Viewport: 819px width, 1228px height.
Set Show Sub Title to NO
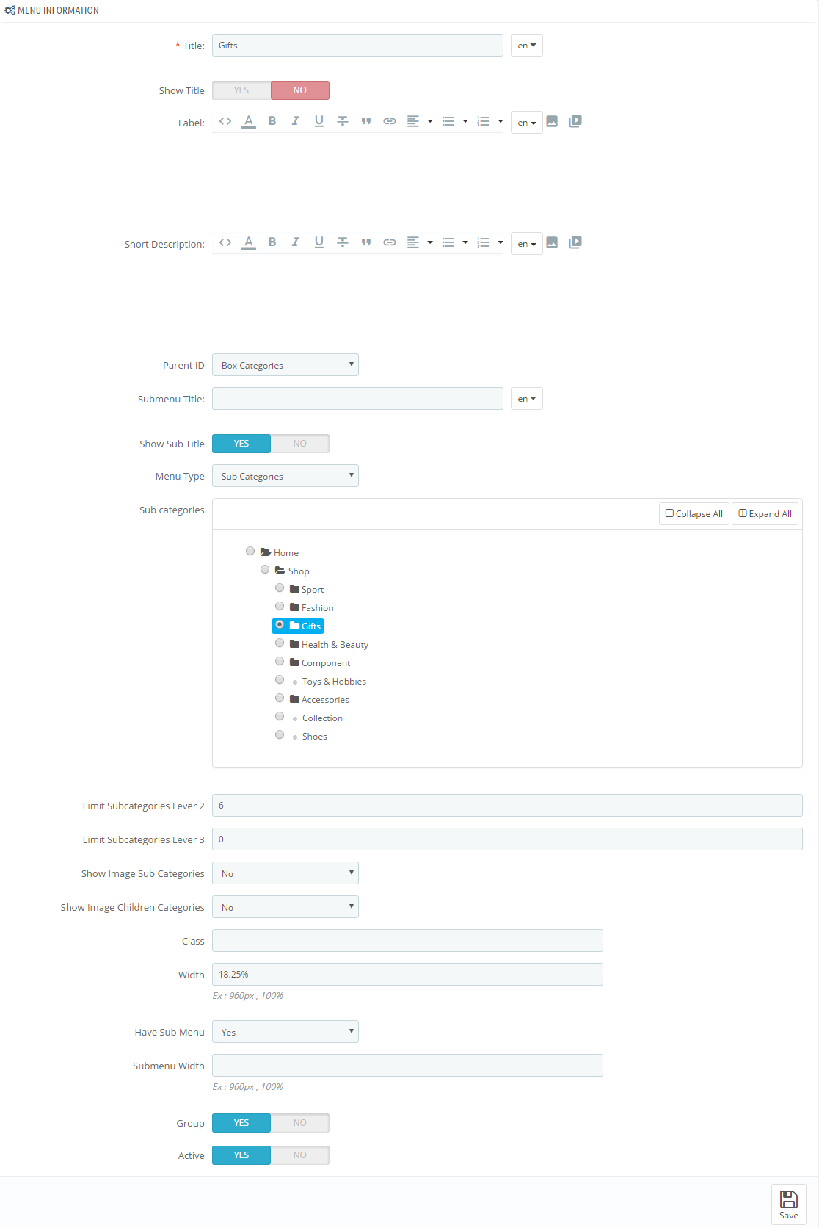click(x=300, y=444)
